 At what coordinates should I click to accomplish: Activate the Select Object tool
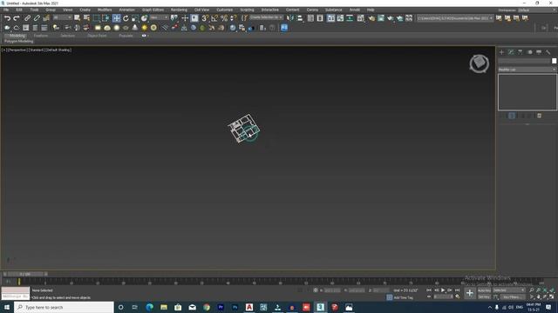(x=78, y=18)
